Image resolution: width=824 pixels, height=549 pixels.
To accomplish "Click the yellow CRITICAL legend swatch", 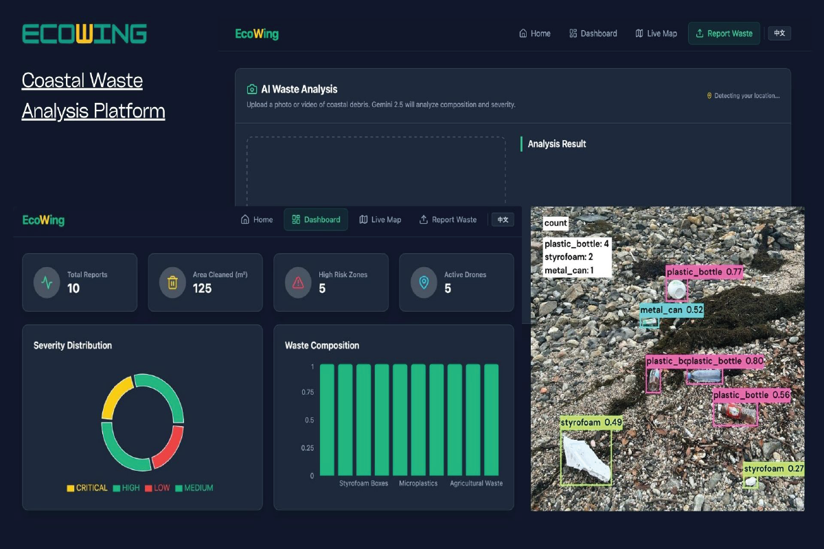I will tap(70, 489).
